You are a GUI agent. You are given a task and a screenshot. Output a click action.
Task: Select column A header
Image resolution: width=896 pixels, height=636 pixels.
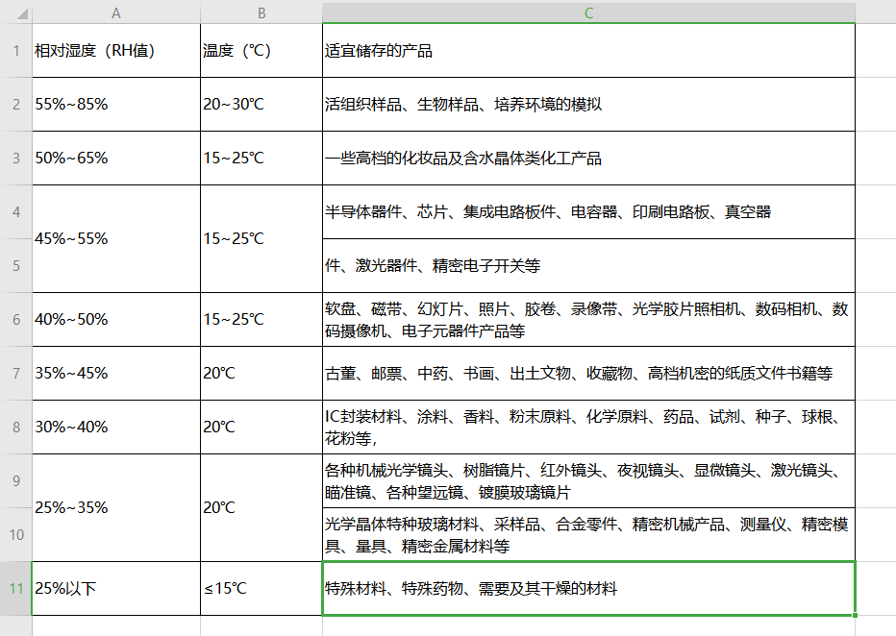(x=116, y=12)
